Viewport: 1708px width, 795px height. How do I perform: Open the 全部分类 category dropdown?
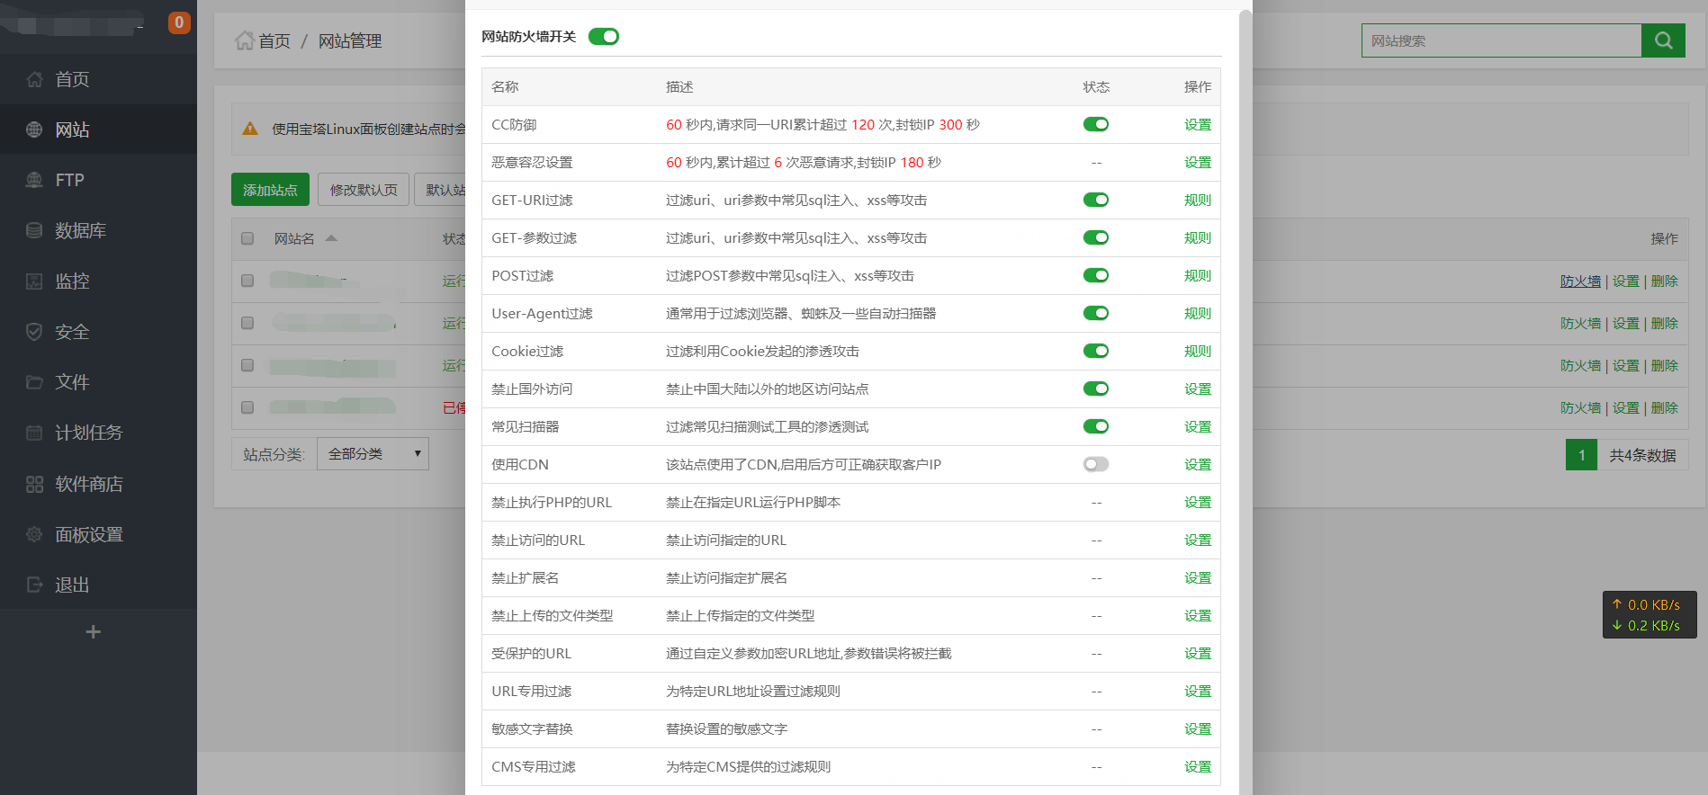click(x=373, y=454)
